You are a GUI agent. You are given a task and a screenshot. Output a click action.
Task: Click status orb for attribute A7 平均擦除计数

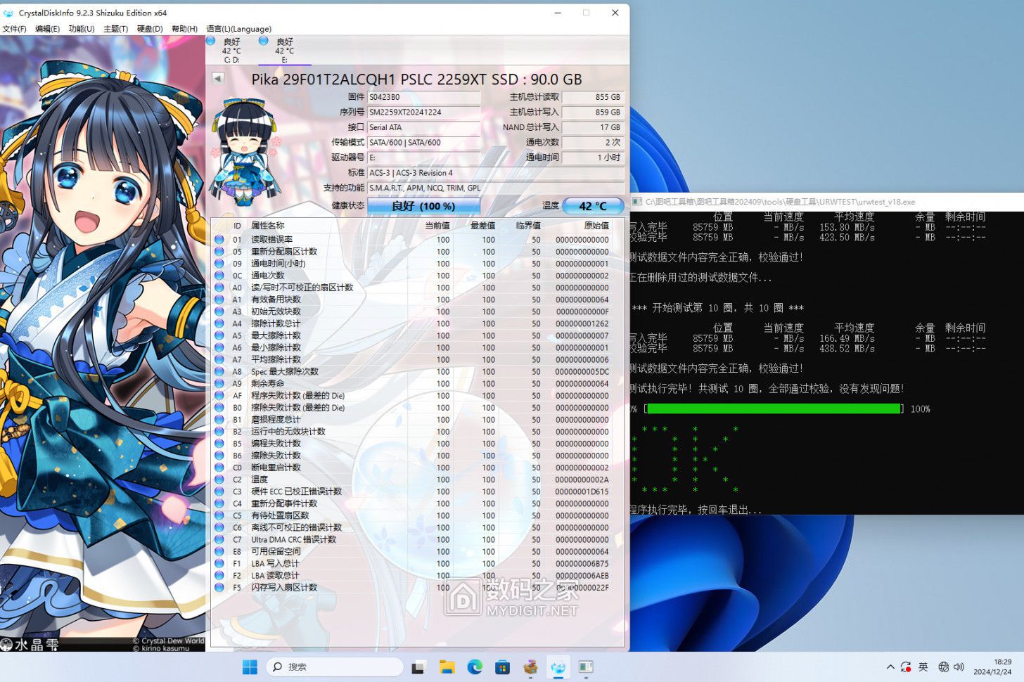[x=219, y=359]
